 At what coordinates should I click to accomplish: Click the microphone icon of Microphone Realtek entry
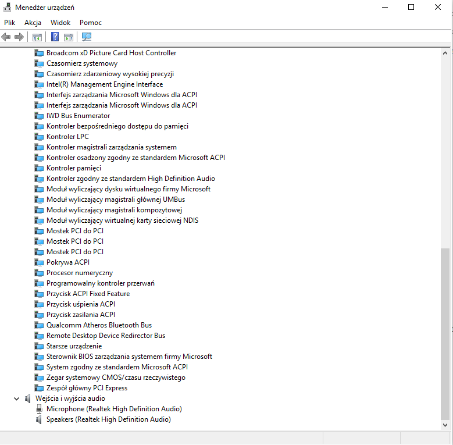coord(39,409)
